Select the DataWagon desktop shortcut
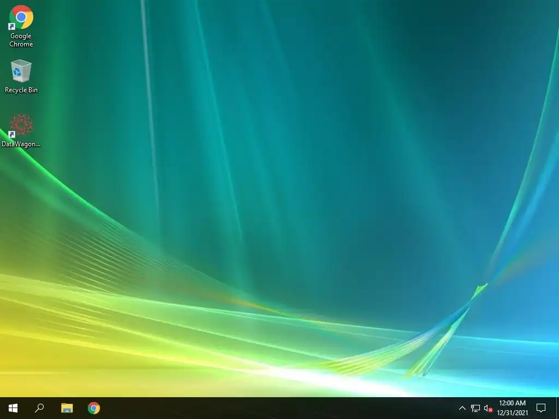The width and height of the screenshot is (559, 419). point(21,130)
